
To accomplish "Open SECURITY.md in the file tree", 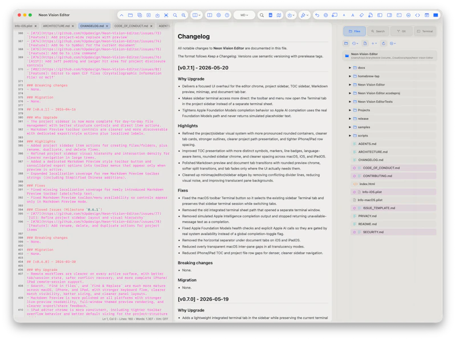I will pos(393,232).
